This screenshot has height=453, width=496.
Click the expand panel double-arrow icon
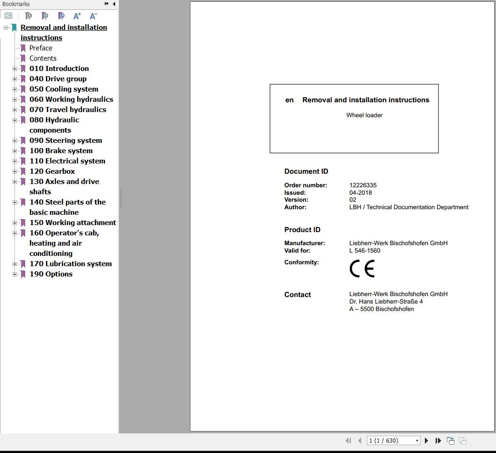pos(107,4)
